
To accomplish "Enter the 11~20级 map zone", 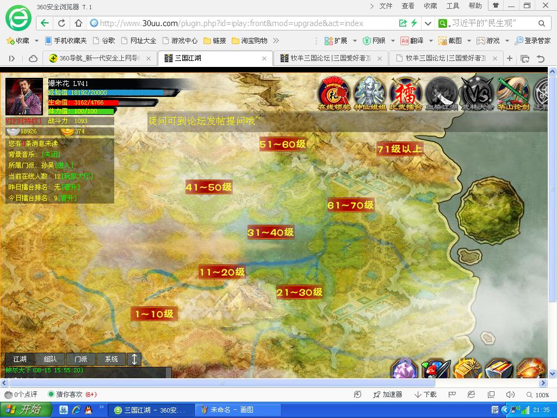I will pos(222,272).
